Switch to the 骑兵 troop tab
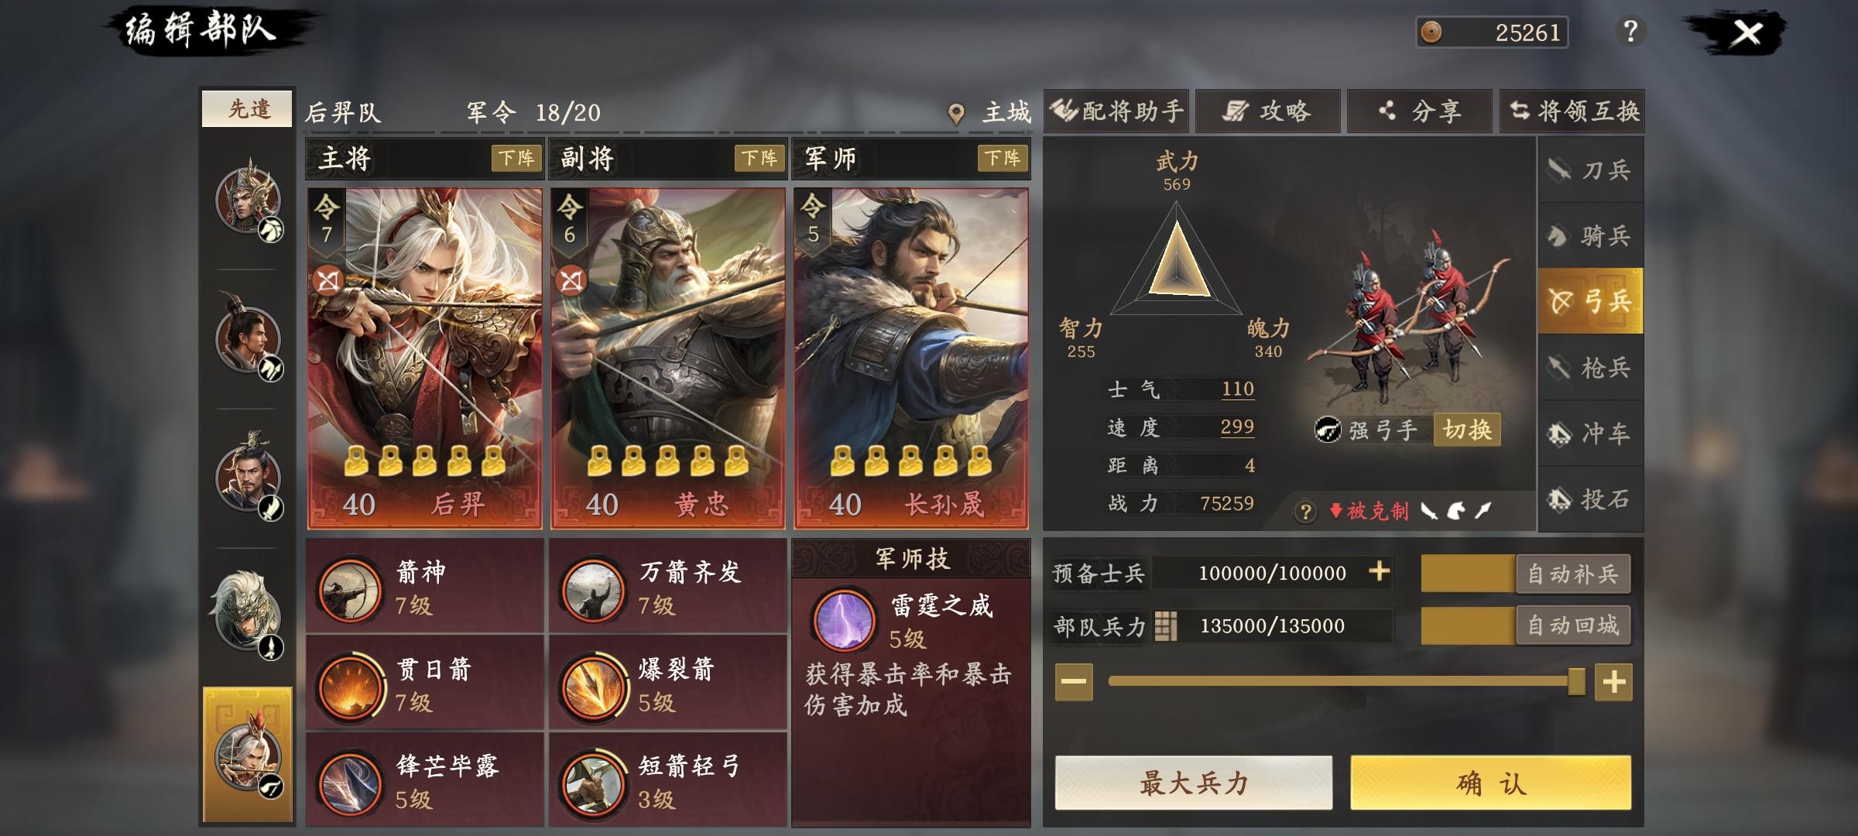Screen dimensions: 1858x836 pyautogui.click(x=1590, y=235)
